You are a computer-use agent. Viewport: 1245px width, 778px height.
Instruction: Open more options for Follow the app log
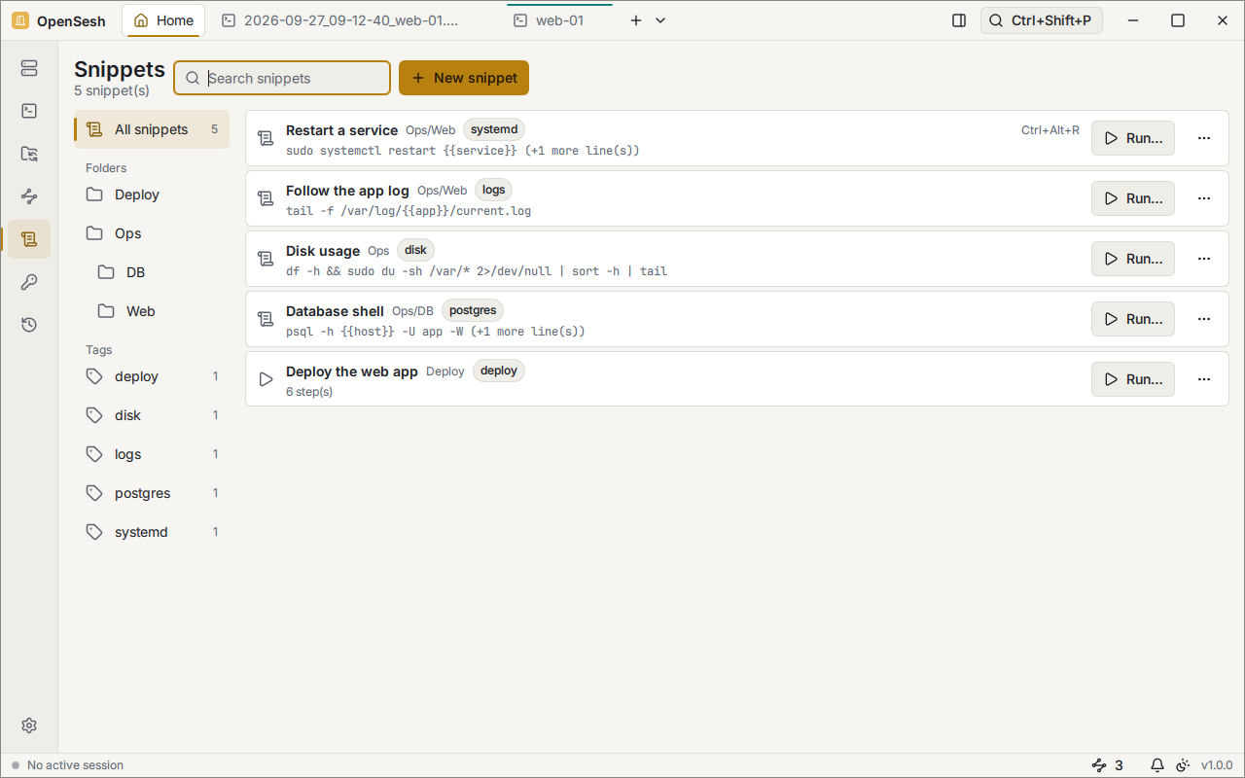point(1204,198)
